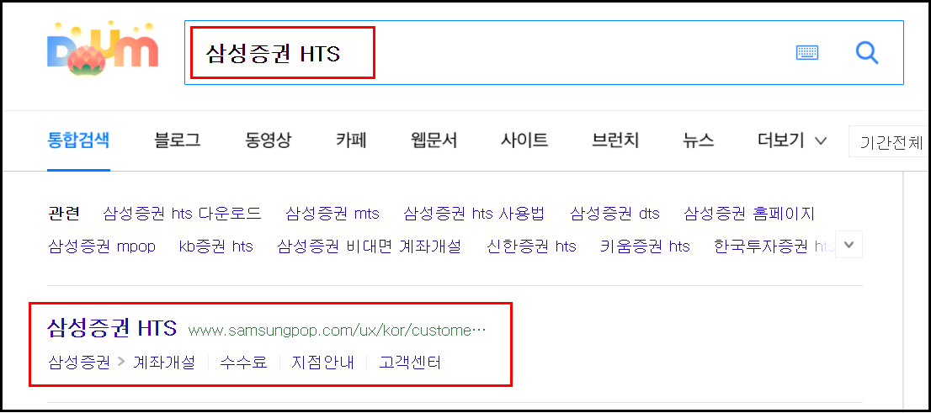This screenshot has height=413, width=931.
Task: Click the magnifier search icon
Action: pos(867,53)
